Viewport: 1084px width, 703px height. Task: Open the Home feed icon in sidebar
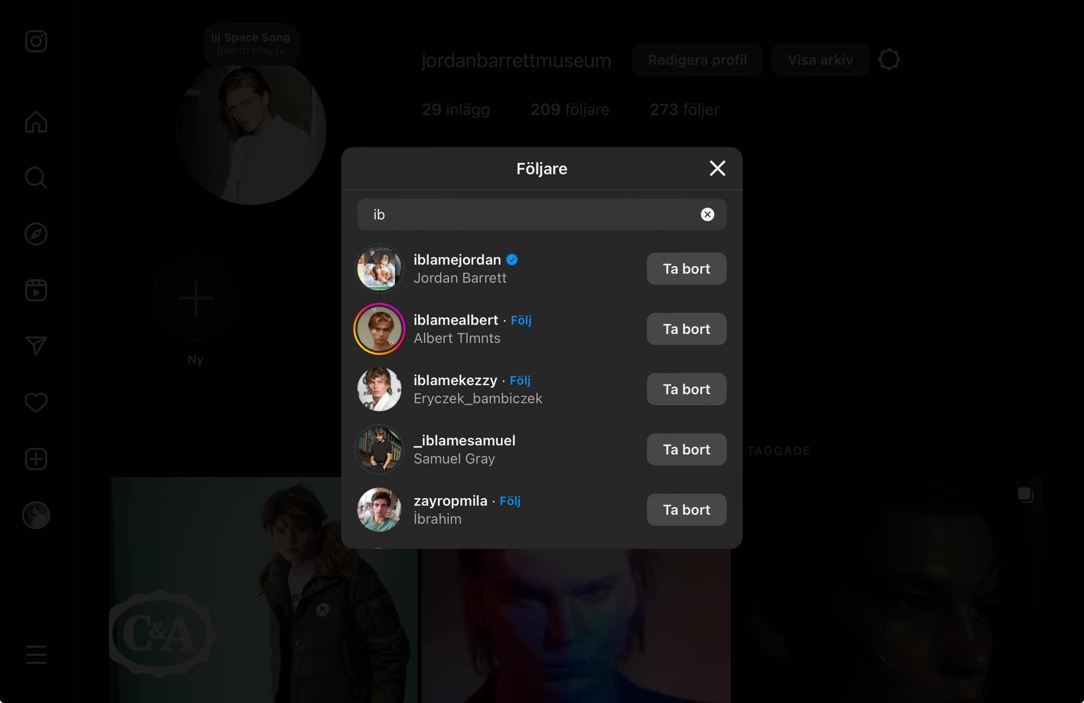pos(36,122)
